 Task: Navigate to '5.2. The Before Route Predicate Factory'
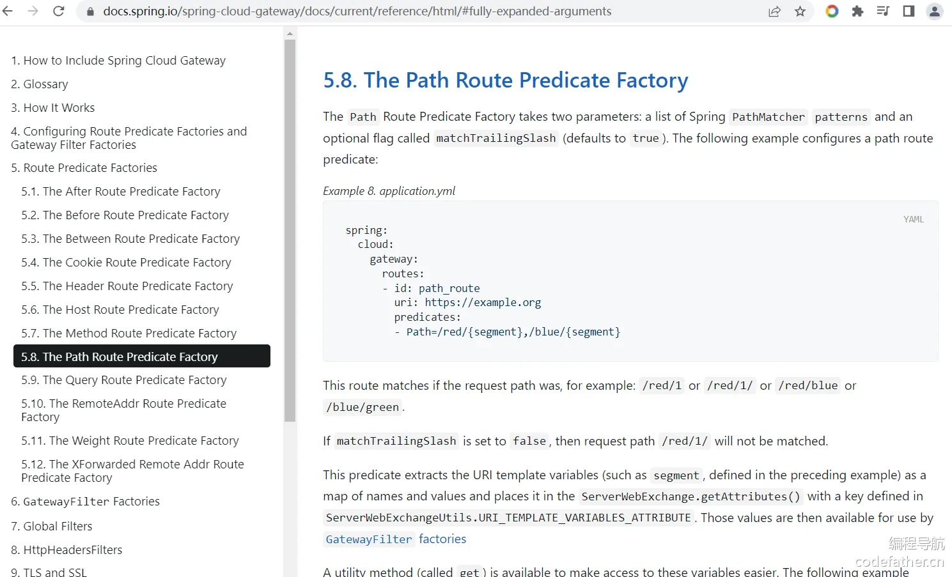click(x=125, y=215)
